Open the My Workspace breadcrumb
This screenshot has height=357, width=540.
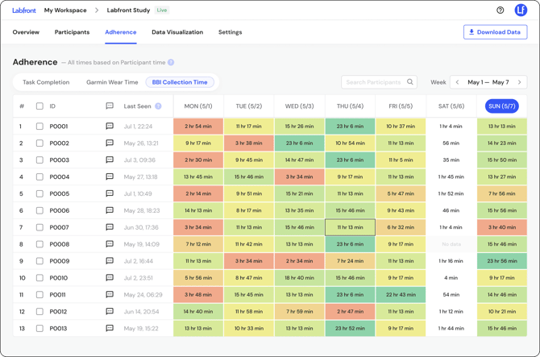pyautogui.click(x=65, y=10)
